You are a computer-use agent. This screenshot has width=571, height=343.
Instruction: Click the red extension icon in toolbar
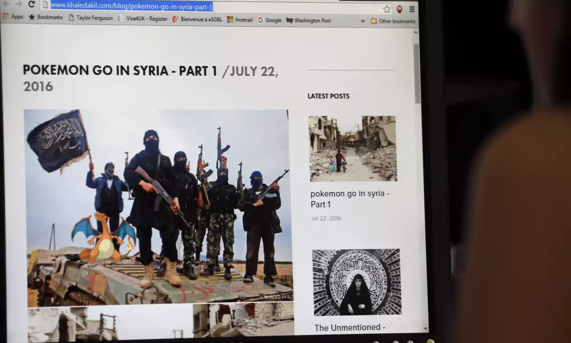click(399, 9)
